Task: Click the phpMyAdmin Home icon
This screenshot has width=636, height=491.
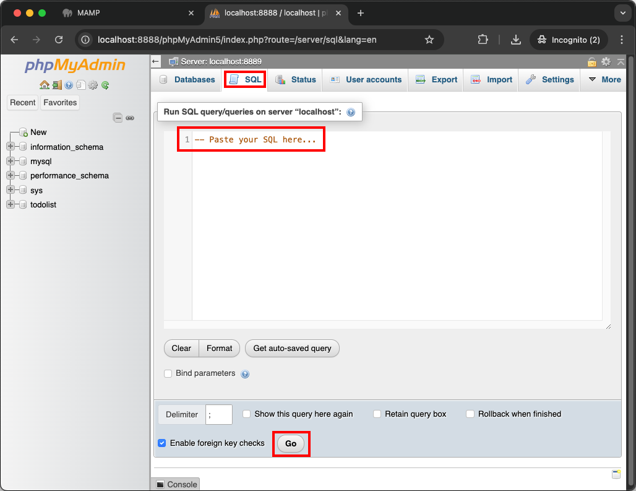Action: [x=44, y=85]
